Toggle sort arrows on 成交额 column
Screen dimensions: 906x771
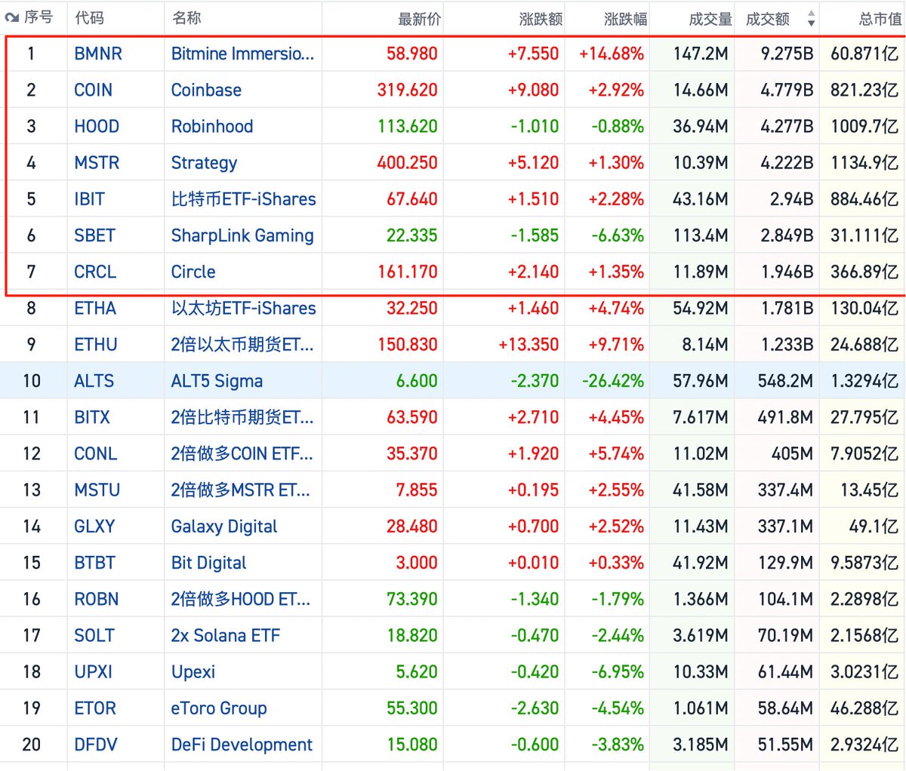pyautogui.click(x=811, y=19)
